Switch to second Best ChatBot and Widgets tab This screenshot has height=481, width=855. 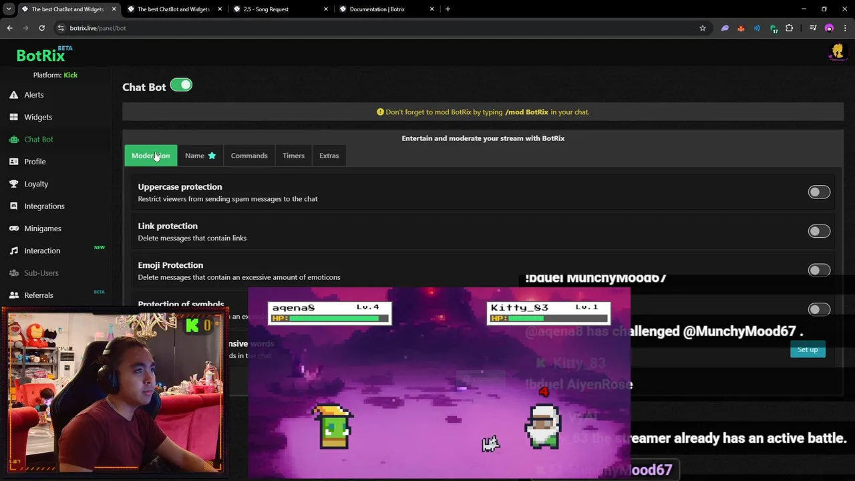[174, 9]
